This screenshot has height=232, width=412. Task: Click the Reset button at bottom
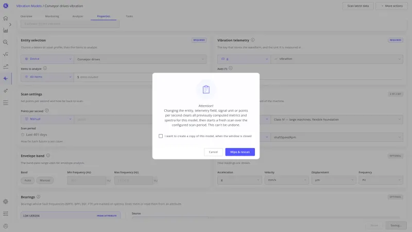pos(374,225)
